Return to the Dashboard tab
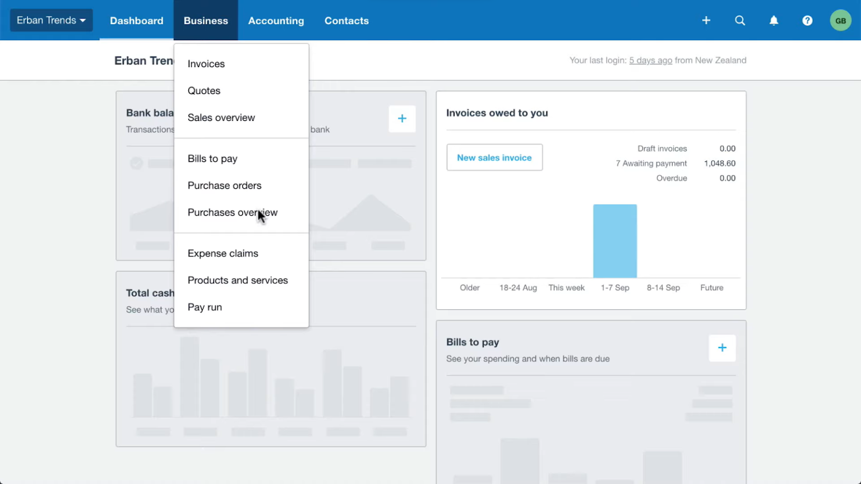Image resolution: width=861 pixels, height=484 pixels. pyautogui.click(x=136, y=20)
